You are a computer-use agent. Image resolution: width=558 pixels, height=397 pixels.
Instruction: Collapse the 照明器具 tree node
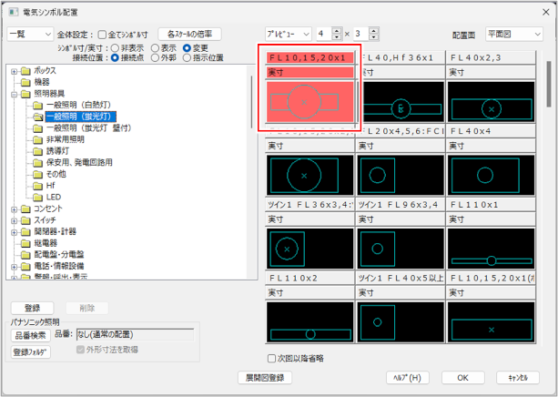(x=14, y=94)
